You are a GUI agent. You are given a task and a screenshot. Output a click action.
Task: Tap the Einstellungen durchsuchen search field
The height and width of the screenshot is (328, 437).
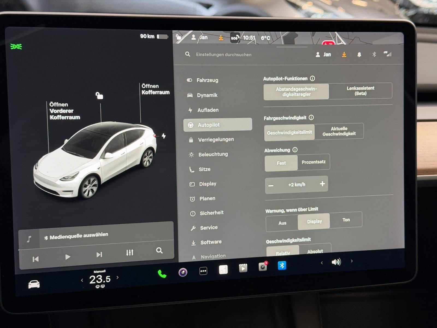point(223,55)
